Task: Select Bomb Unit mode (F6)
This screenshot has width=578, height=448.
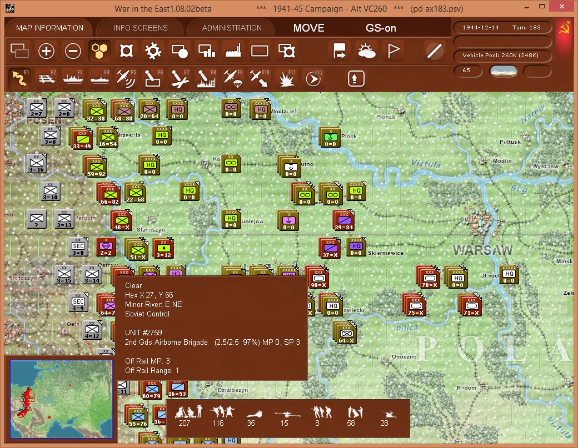Action: tap(153, 78)
